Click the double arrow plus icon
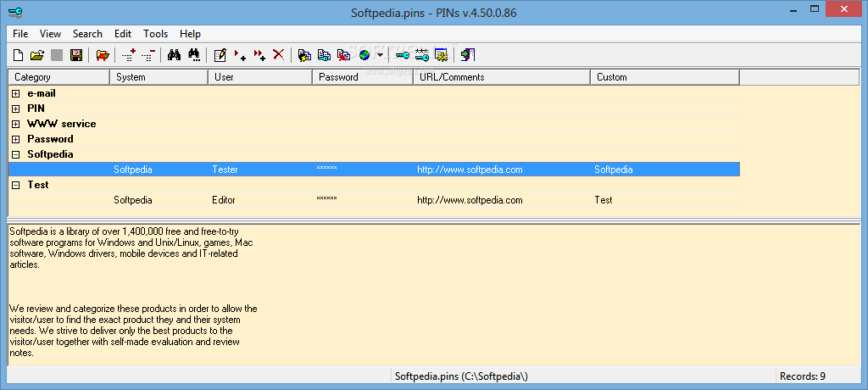 coord(259,55)
